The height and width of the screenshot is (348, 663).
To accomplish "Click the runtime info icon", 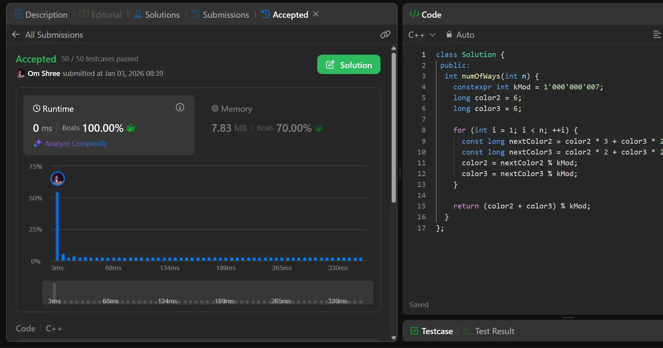I will click(x=180, y=107).
